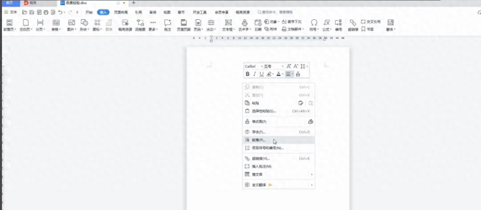The height and width of the screenshot is (210, 481).
Task: Click the font color A button
Action: pyautogui.click(x=278, y=74)
